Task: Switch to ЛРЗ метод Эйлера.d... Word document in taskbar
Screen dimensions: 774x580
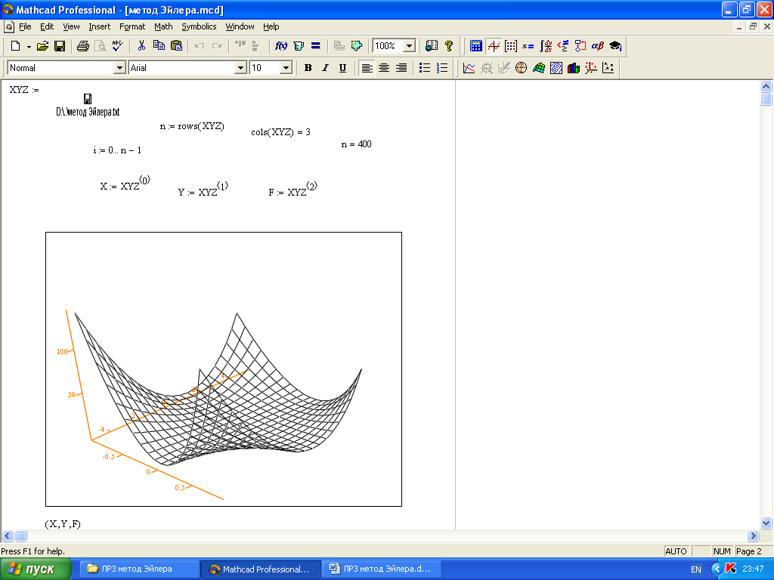Action: click(x=382, y=569)
